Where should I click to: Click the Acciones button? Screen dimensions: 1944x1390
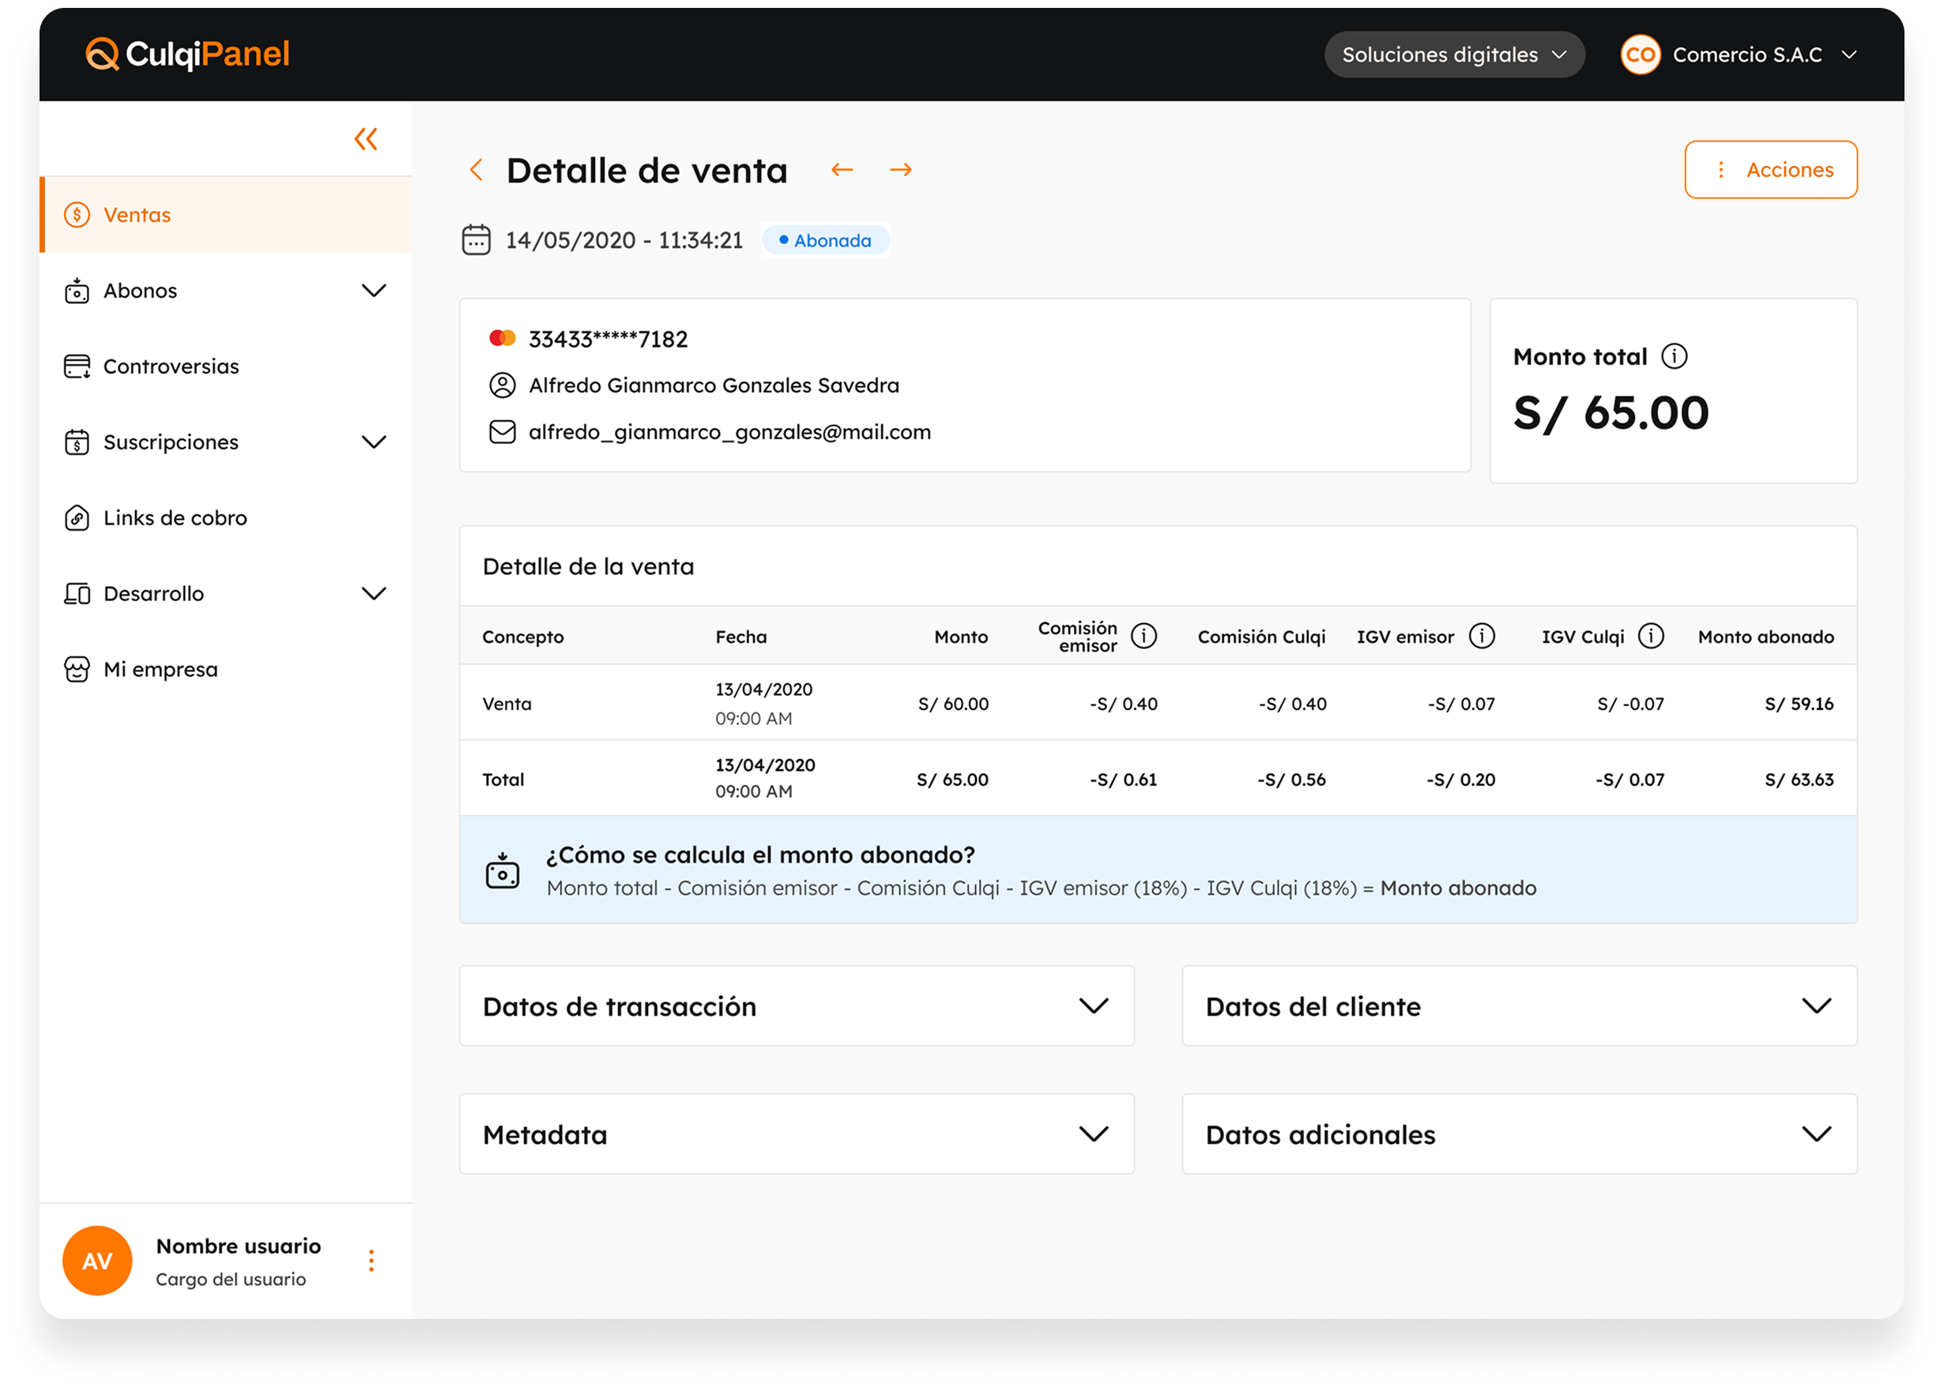click(1770, 170)
